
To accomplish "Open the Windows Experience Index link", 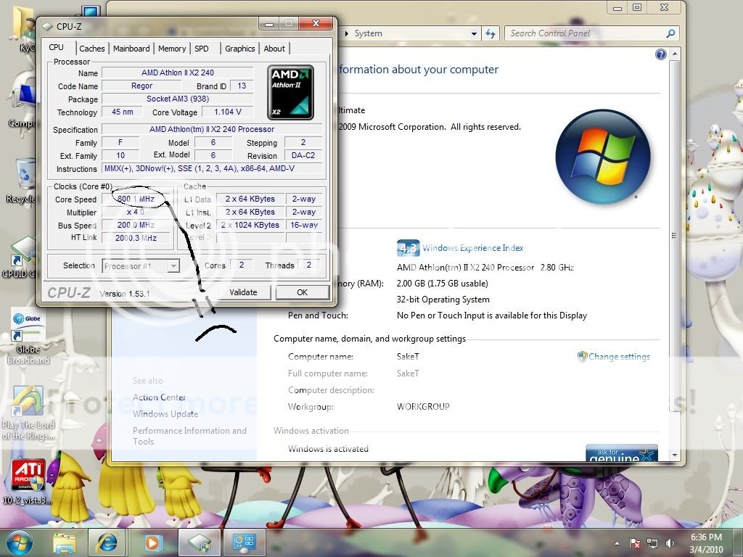I will [x=473, y=248].
